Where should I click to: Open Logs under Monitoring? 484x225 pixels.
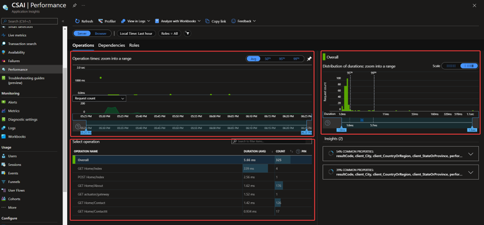tap(12, 128)
